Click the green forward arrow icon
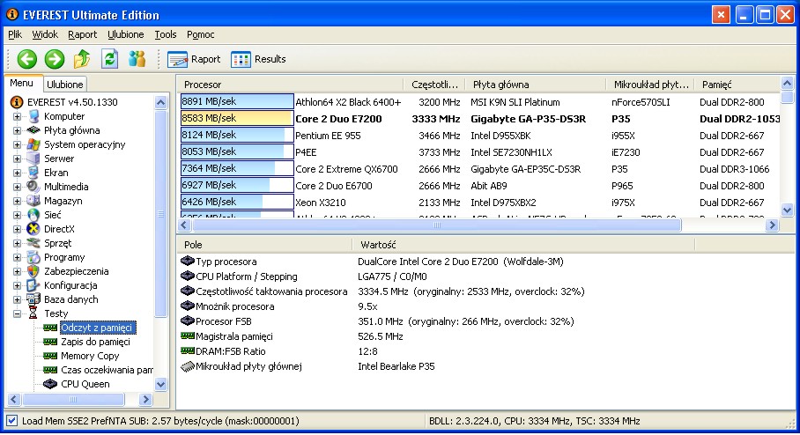This screenshot has height=435, width=800. pos(55,59)
